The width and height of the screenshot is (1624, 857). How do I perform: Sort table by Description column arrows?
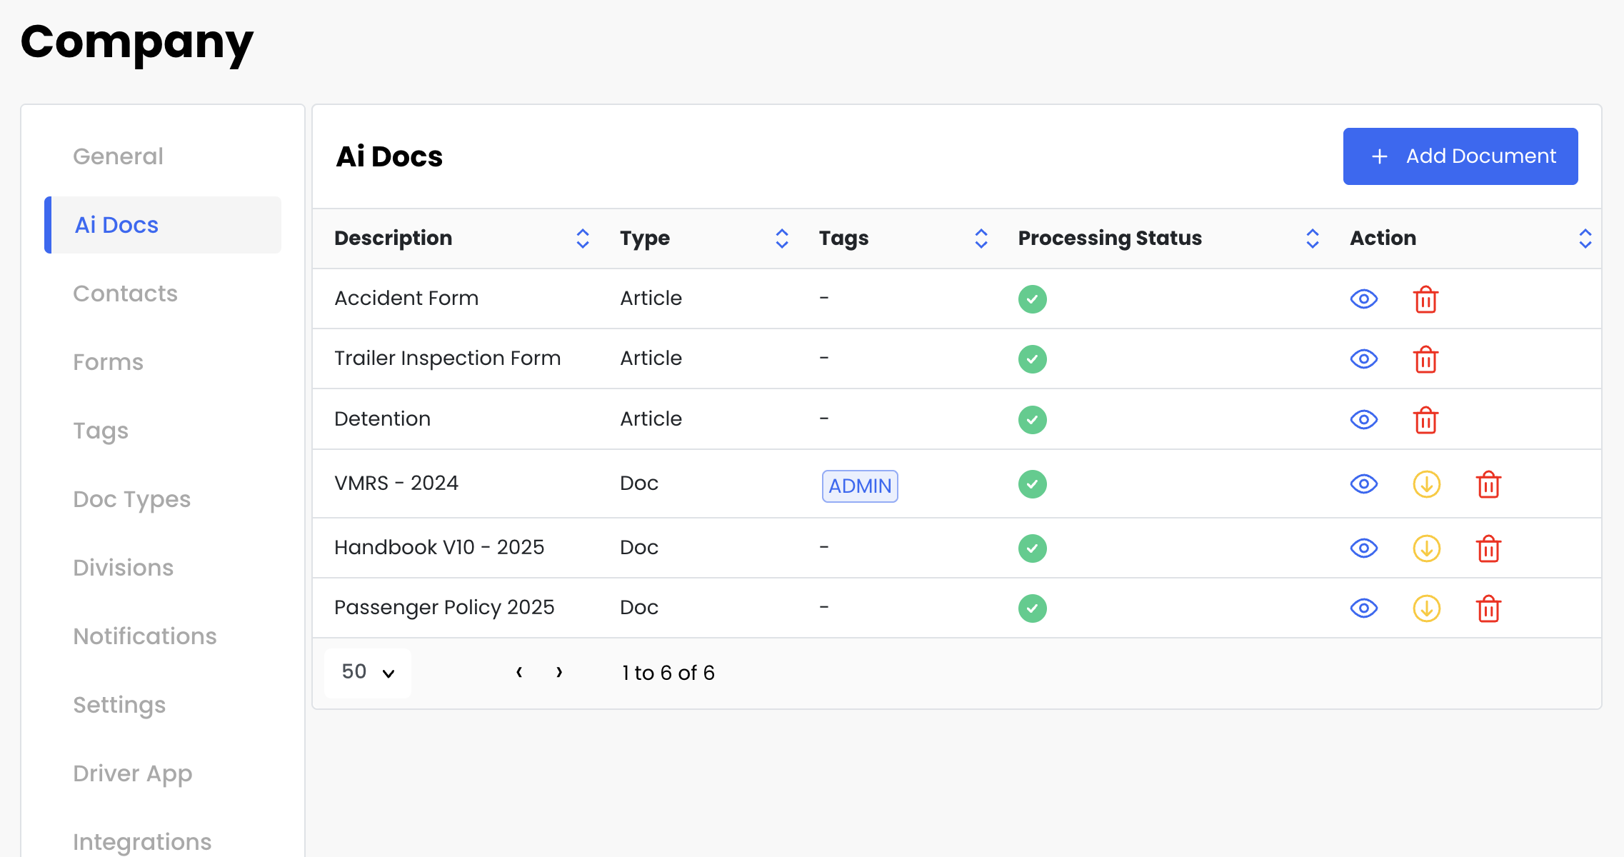click(x=583, y=239)
